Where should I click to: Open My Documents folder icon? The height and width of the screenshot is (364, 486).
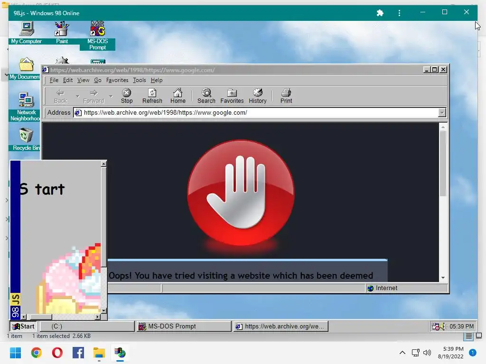click(26, 68)
